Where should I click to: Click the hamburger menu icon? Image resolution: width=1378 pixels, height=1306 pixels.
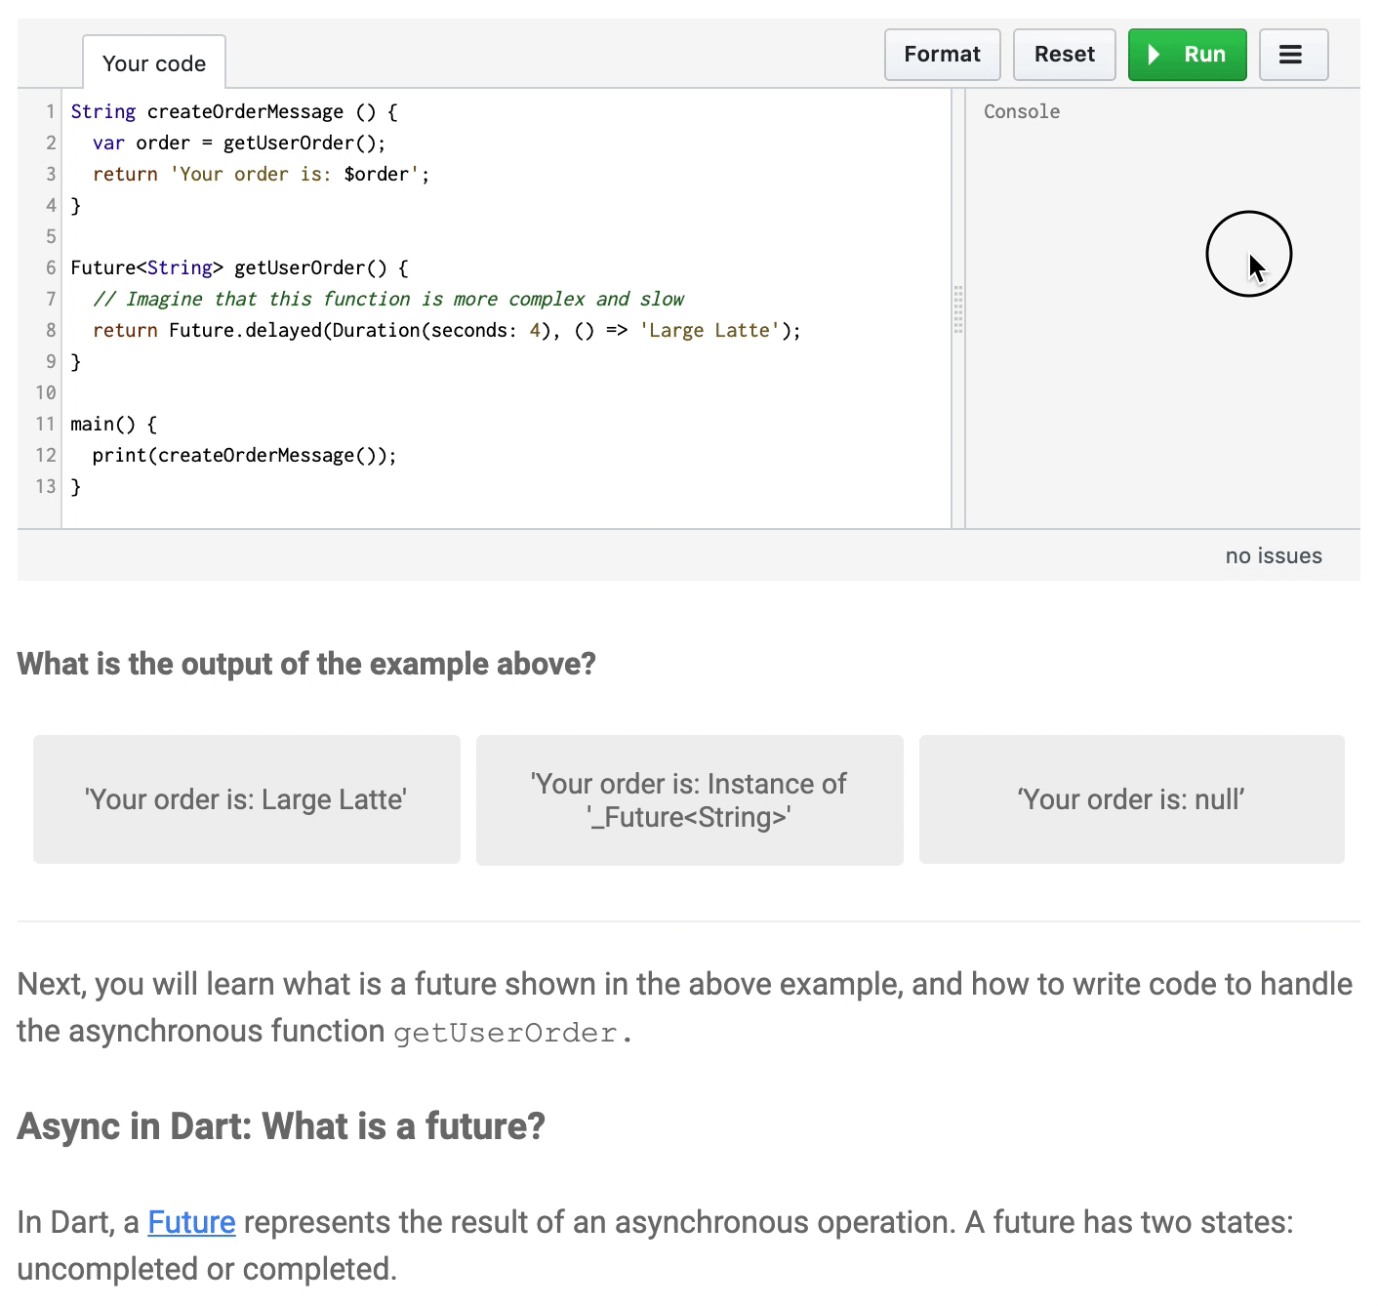[x=1292, y=55]
